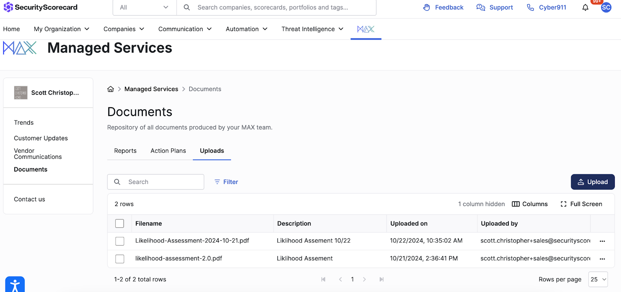Open Vendor Communications in sidebar
Viewport: 621px width, 292px height.
coord(38,154)
